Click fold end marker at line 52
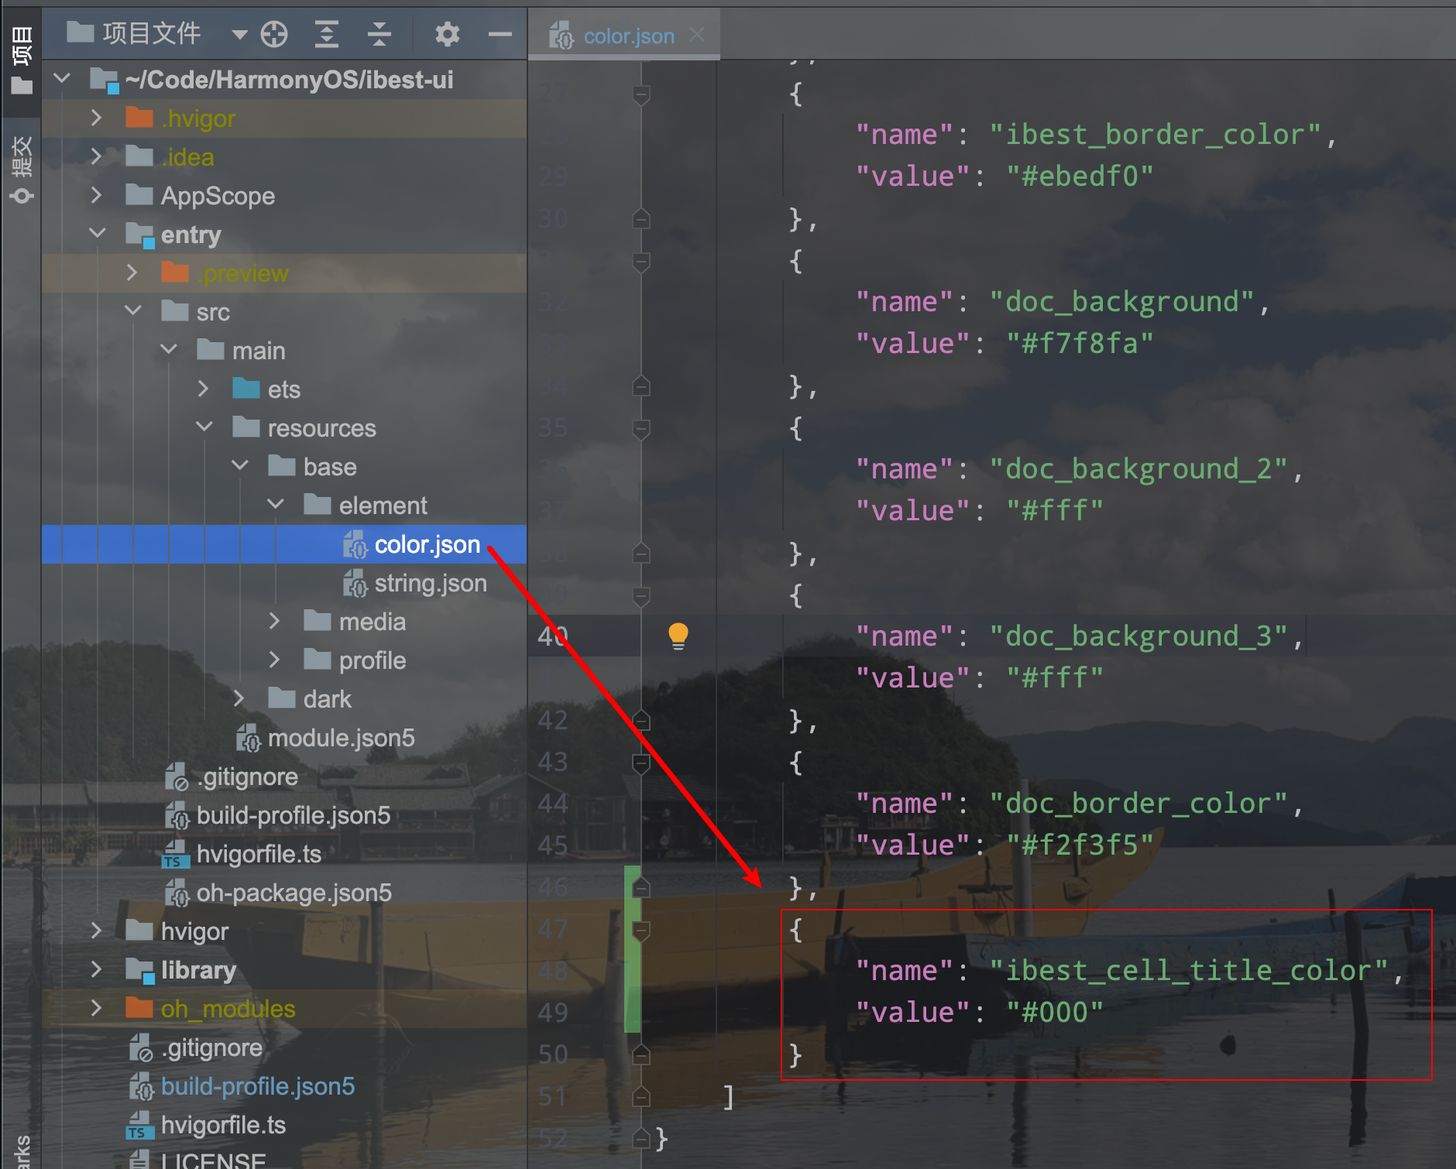The image size is (1456, 1169). (x=640, y=1139)
